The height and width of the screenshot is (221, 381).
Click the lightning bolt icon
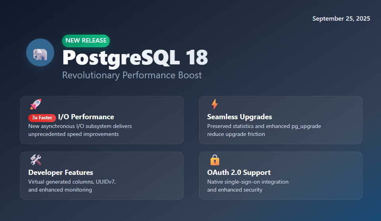[x=214, y=104]
